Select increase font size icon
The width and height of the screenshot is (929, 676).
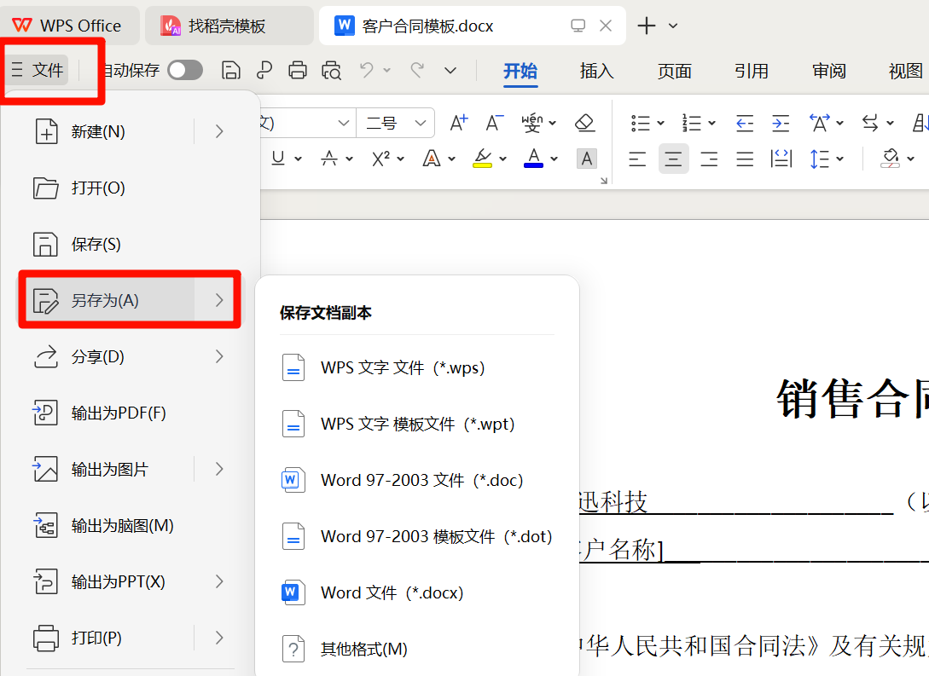pos(458,122)
